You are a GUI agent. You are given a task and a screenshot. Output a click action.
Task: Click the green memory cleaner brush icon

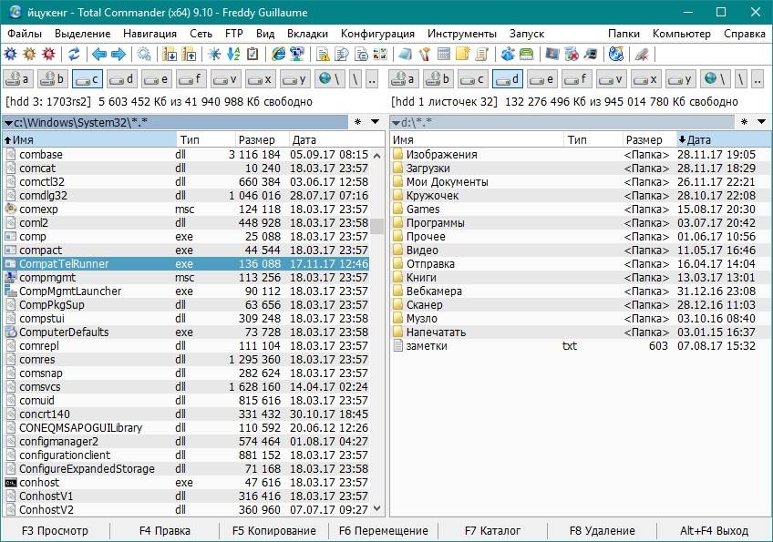coord(527,54)
